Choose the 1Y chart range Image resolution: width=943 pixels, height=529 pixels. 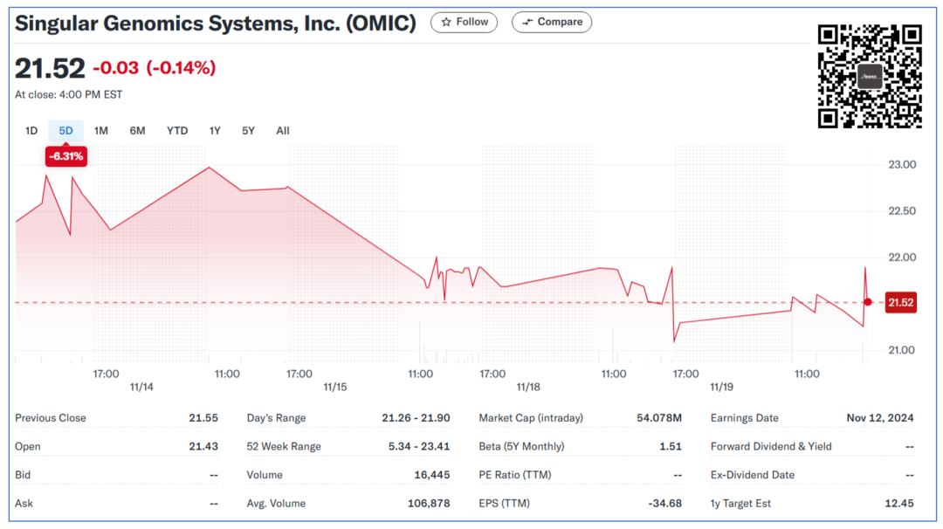(x=215, y=131)
